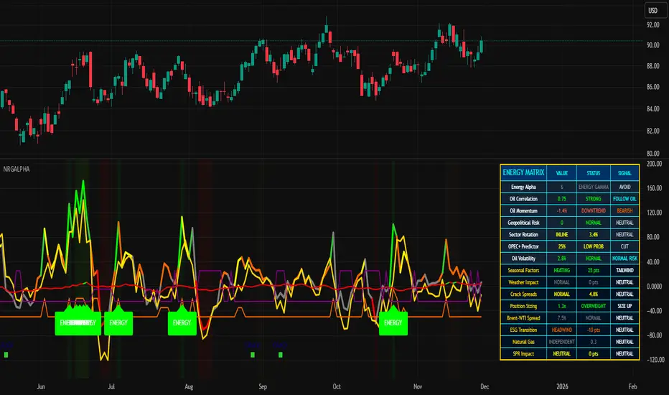Open the USD currency selector
Screen dimensions: 669x395
tap(653, 10)
